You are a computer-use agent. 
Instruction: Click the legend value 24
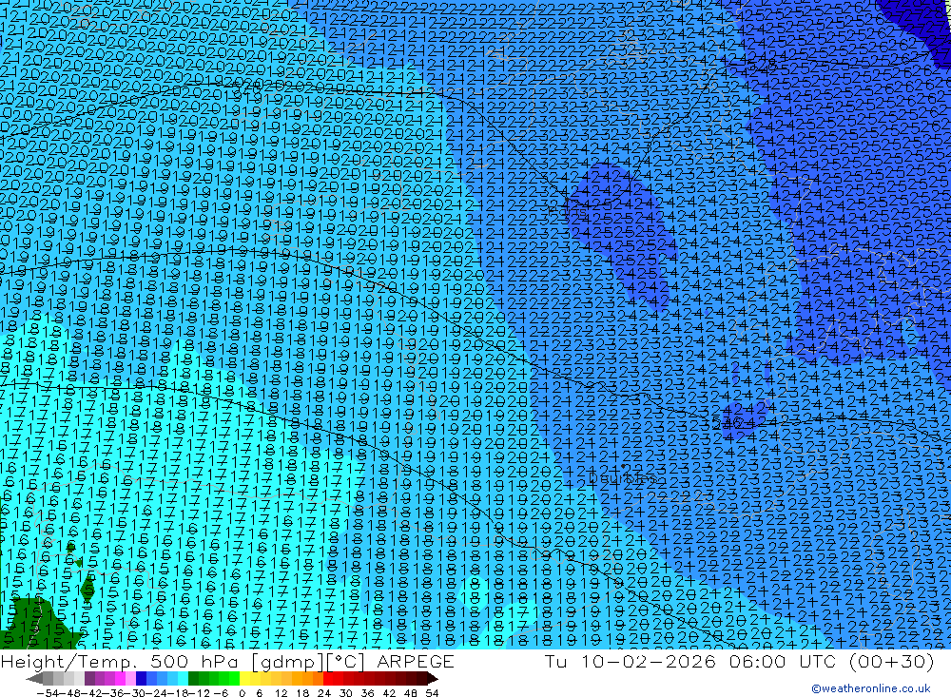(324, 693)
